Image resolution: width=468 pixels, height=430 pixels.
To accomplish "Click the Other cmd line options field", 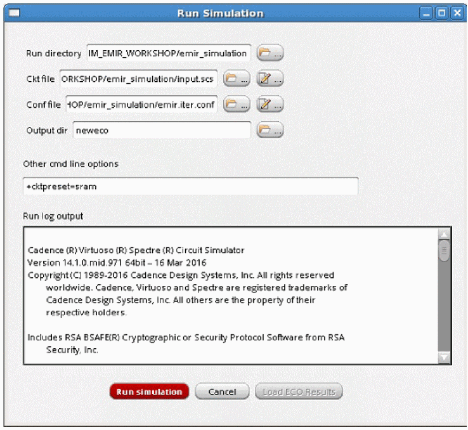I will click(190, 186).
